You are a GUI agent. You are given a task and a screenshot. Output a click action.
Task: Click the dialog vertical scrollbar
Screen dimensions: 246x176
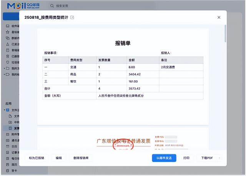point(225,33)
